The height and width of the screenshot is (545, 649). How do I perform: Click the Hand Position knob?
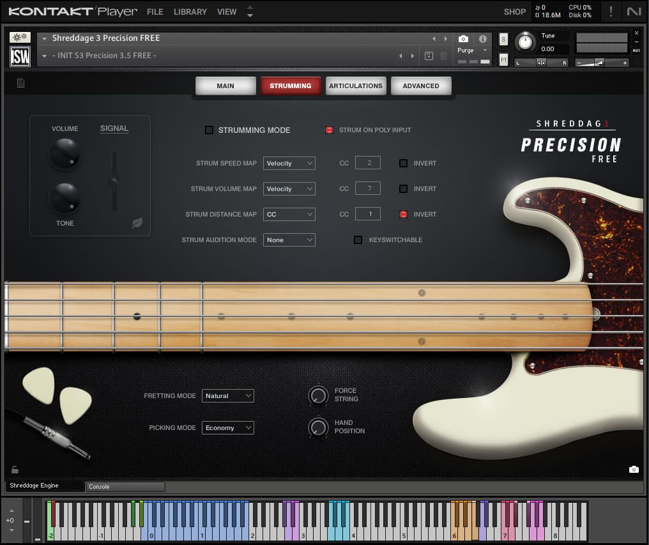click(x=318, y=427)
